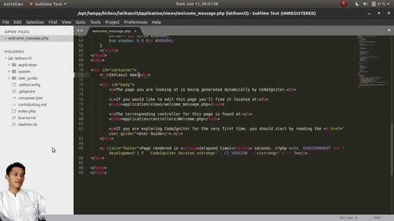
Task: Click the FOLDERS sidebar header
Action: pyautogui.click(x=14, y=52)
